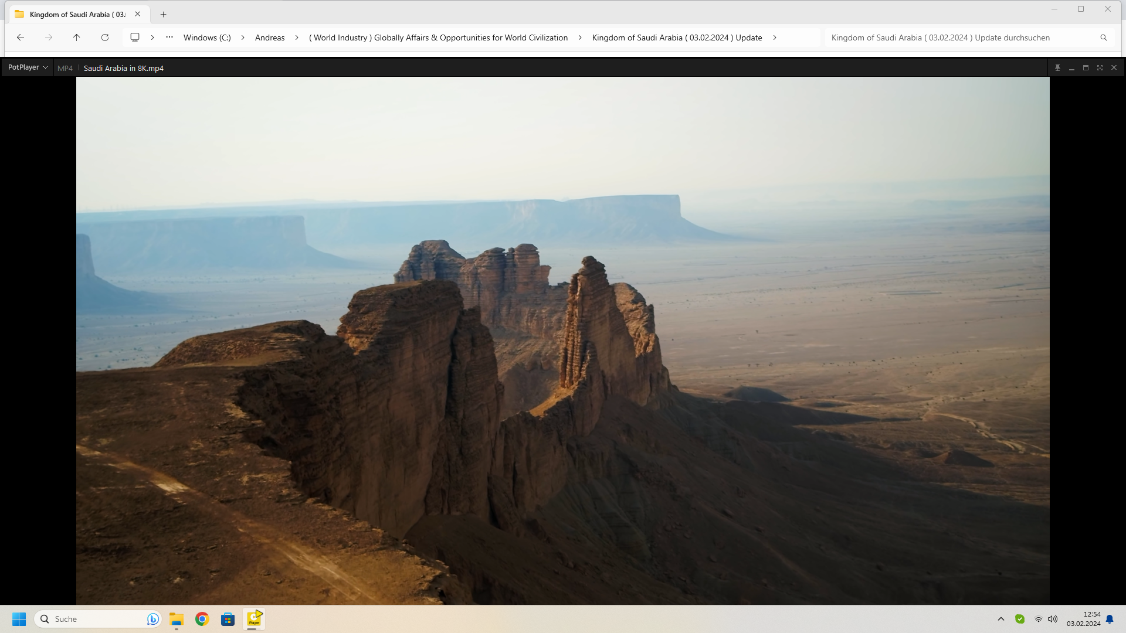This screenshot has height=633, width=1126.
Task: Open the World Industry breadcrumb folder
Action: coord(438,38)
